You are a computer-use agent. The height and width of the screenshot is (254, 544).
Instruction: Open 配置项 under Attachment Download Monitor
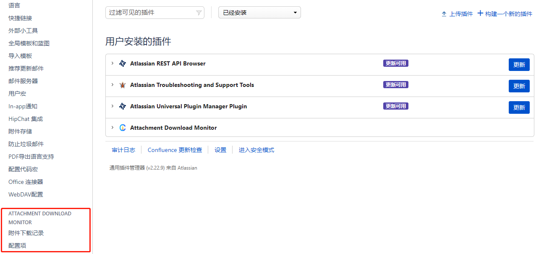point(17,246)
